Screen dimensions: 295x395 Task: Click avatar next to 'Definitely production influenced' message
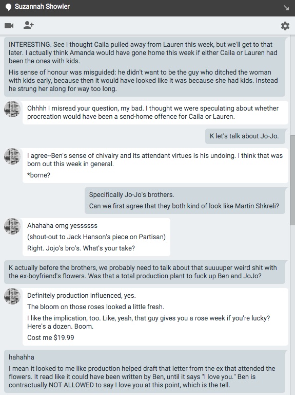point(12,296)
